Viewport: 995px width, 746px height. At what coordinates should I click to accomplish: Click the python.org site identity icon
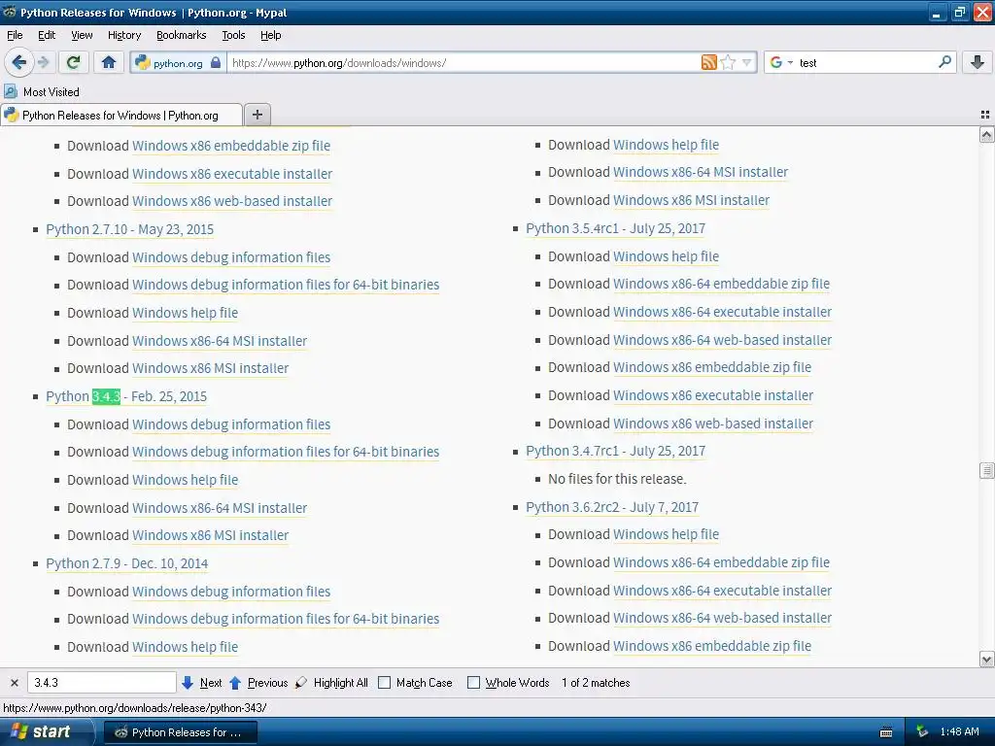pos(142,62)
